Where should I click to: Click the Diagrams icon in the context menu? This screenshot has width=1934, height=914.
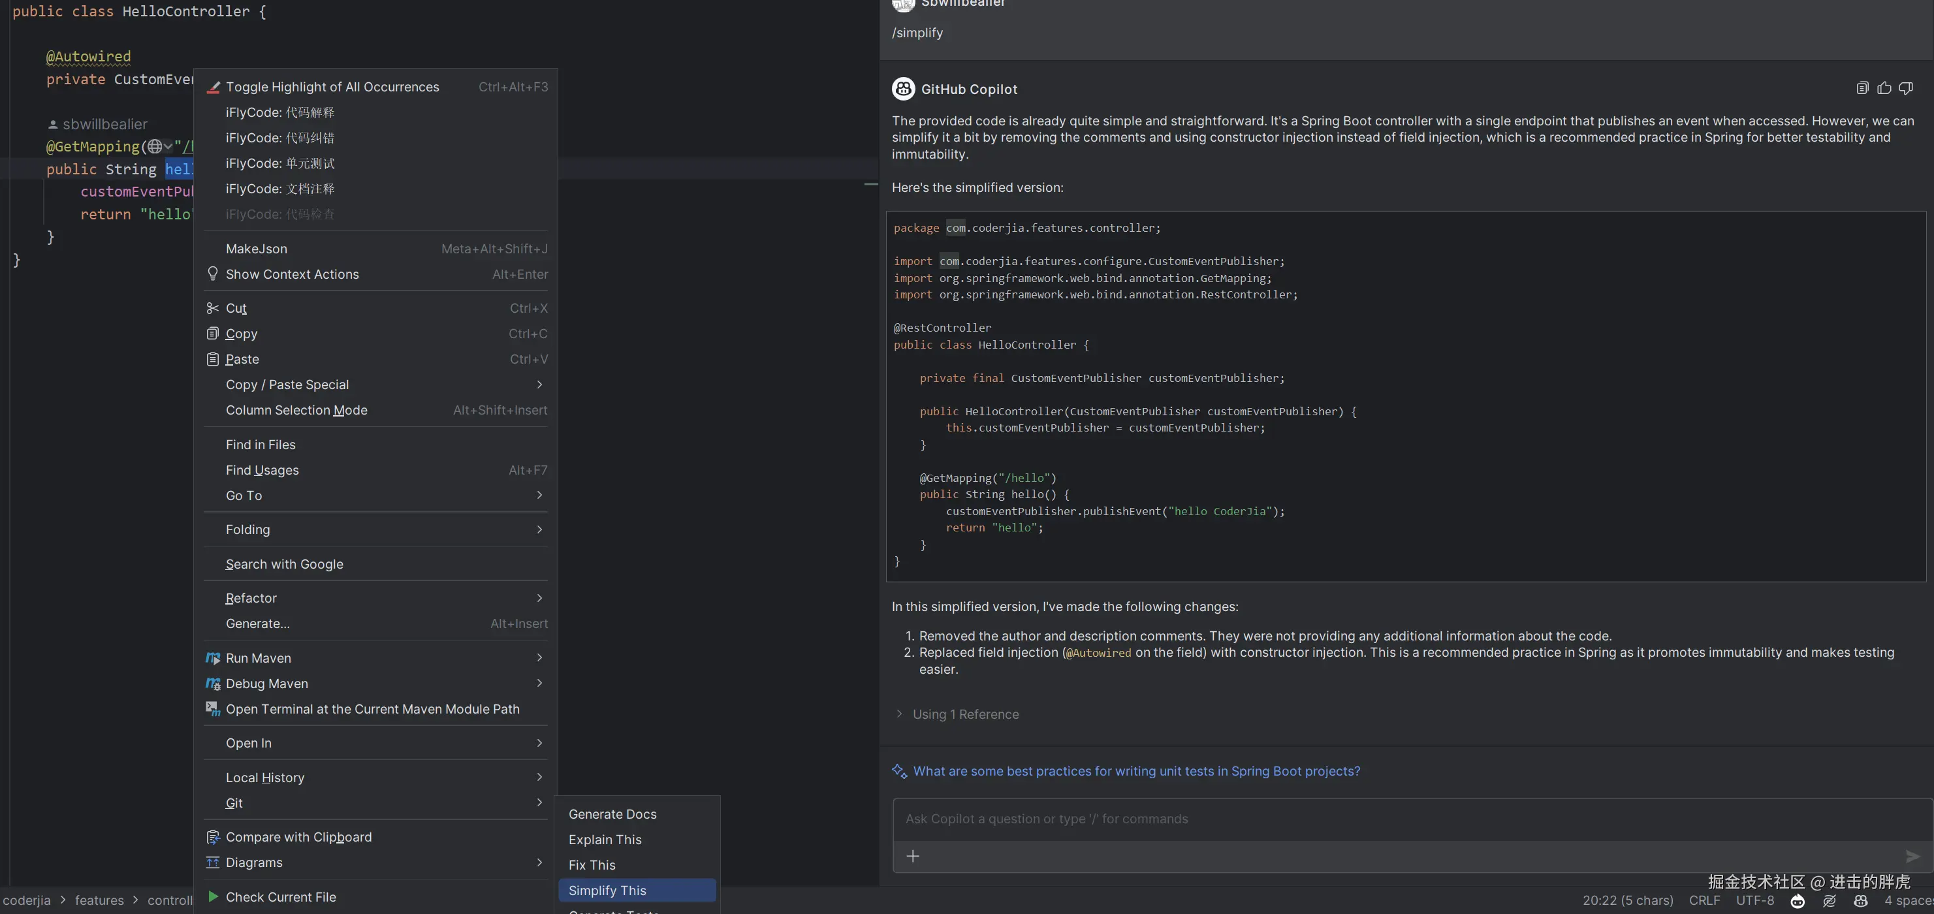(x=214, y=862)
